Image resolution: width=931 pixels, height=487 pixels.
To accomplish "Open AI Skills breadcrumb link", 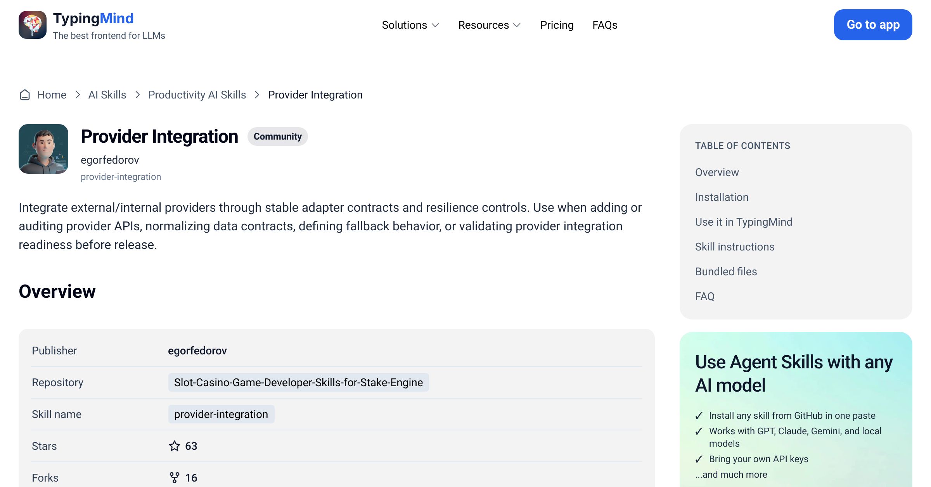I will tap(107, 95).
